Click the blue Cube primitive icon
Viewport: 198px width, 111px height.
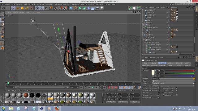coord(71,8)
